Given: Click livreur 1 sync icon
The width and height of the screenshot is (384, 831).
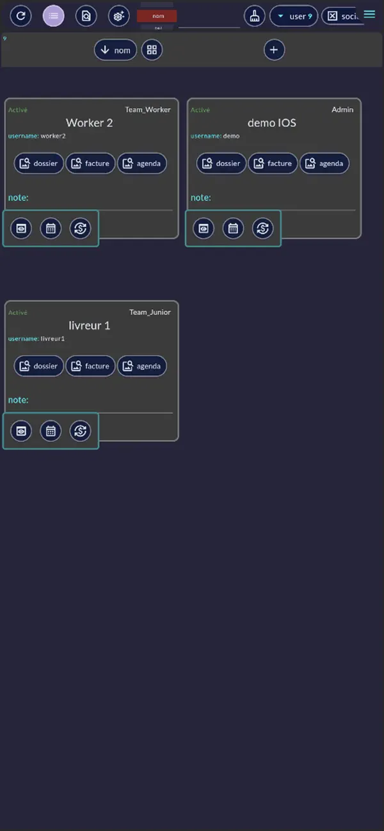Looking at the screenshot, I should click(x=80, y=431).
